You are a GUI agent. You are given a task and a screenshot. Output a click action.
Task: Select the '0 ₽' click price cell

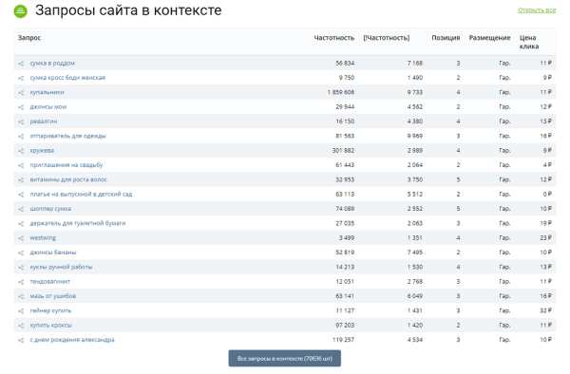pyautogui.click(x=547, y=194)
